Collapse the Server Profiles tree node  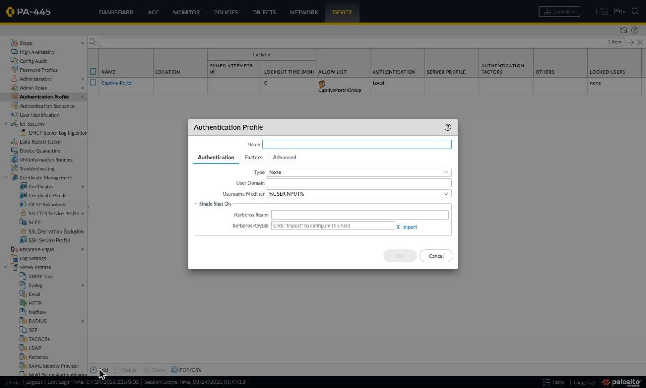(5, 267)
